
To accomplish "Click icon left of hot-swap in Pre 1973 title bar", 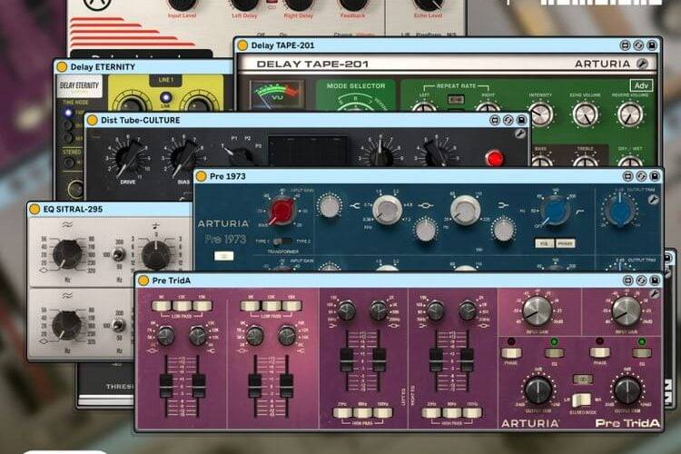I will (x=628, y=176).
